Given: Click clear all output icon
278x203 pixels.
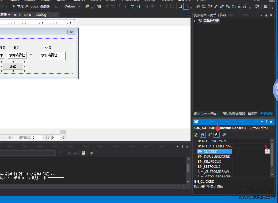Looking at the screenshot, I should [84, 153].
